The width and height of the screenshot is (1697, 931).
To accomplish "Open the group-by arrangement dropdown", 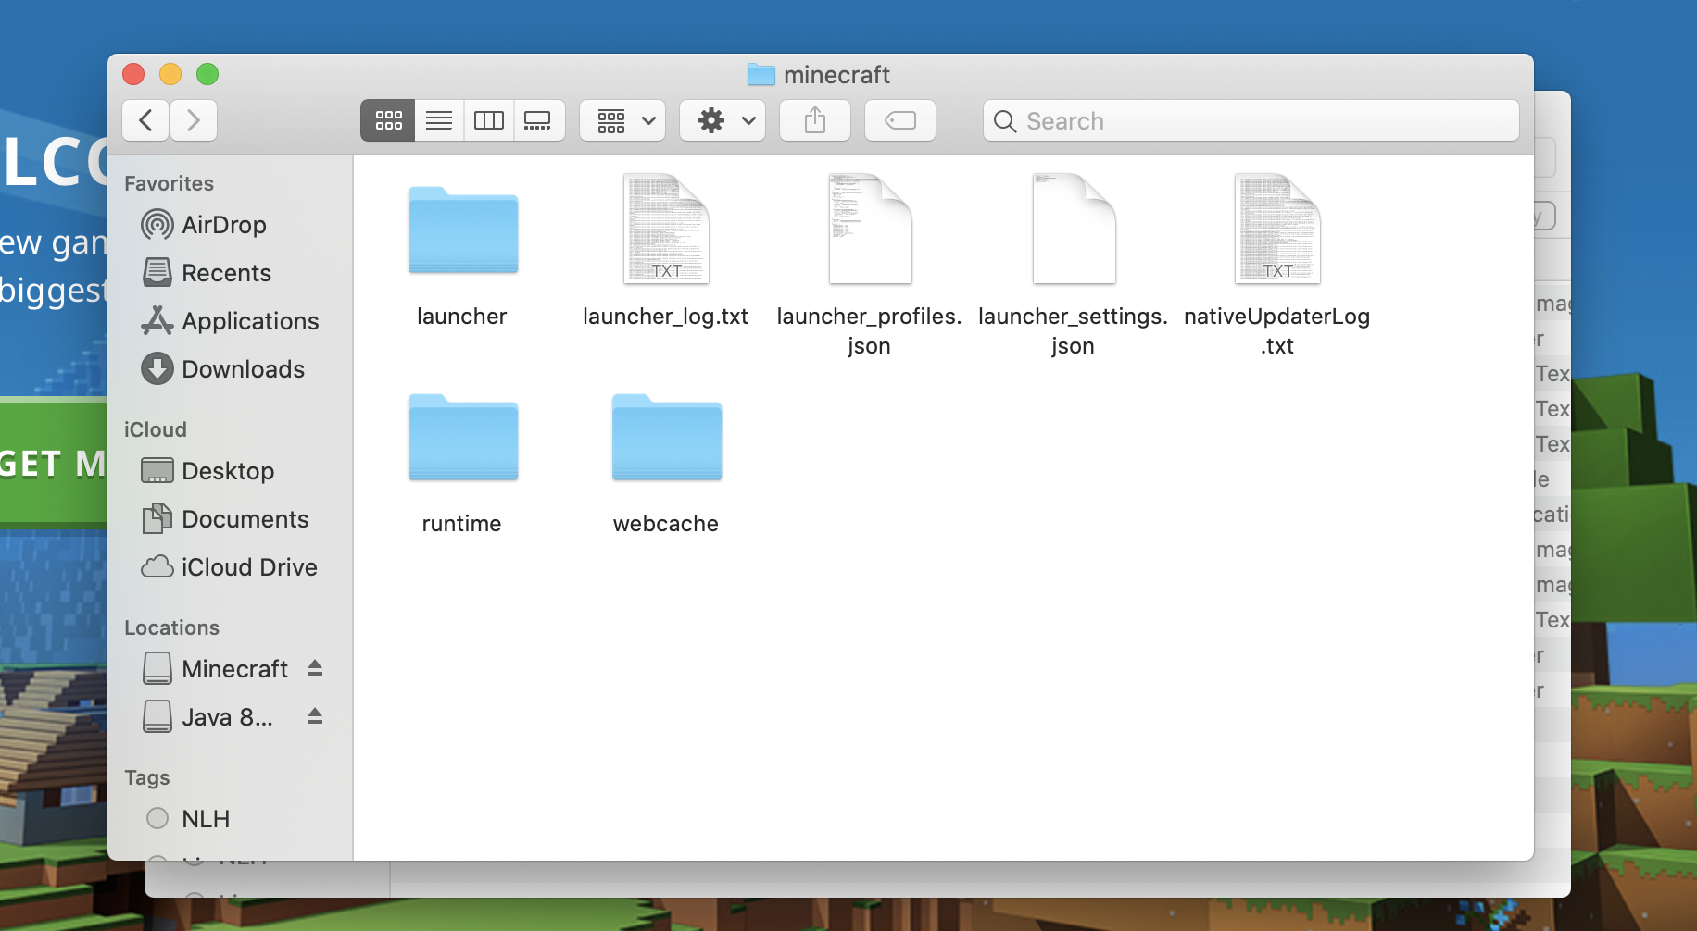I will [x=622, y=120].
